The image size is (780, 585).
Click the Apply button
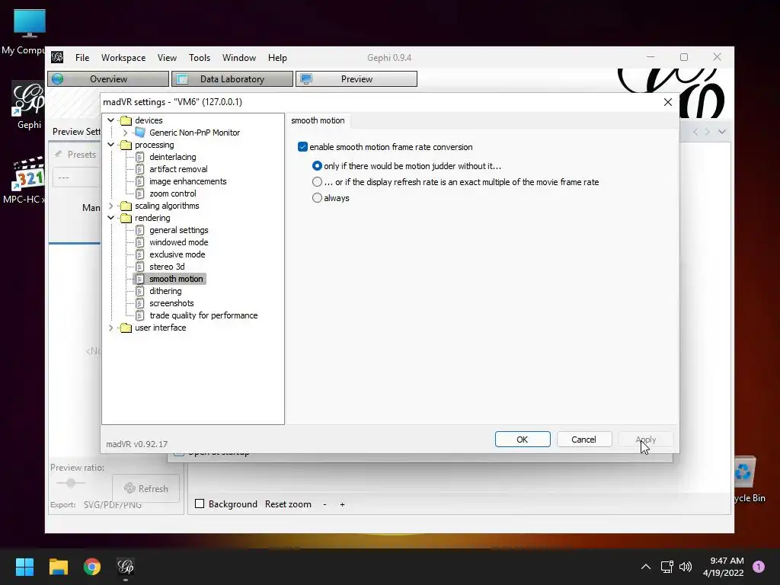coord(646,440)
